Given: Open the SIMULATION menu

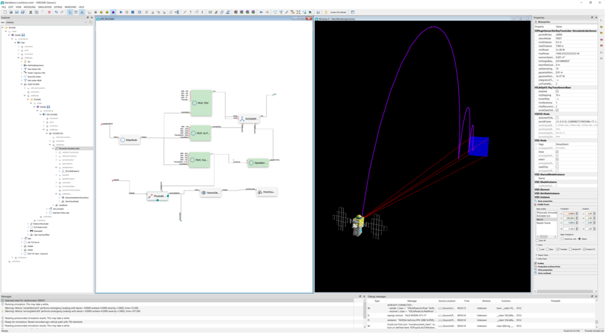Looking at the screenshot, I should click(45, 7).
